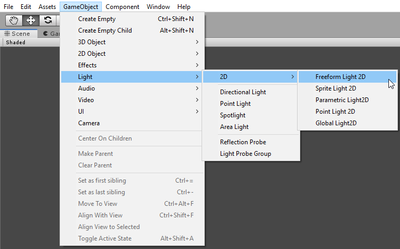400x249 pixels.
Task: Choose Sprite Light 2D
Action: tap(336, 88)
